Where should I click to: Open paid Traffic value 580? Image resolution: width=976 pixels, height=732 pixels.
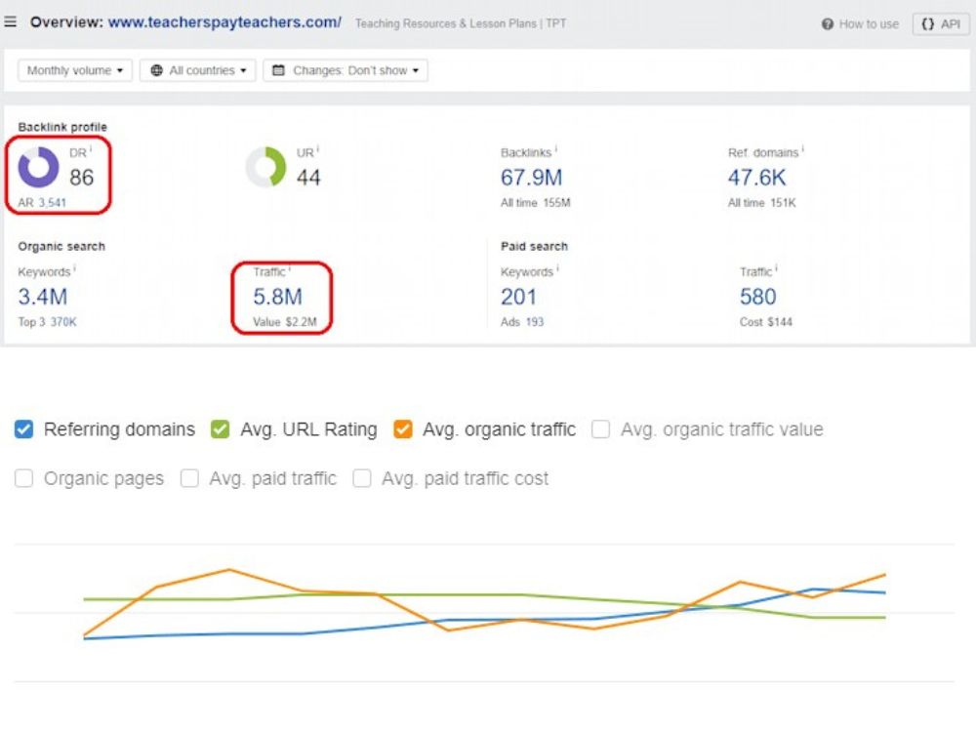click(x=757, y=297)
